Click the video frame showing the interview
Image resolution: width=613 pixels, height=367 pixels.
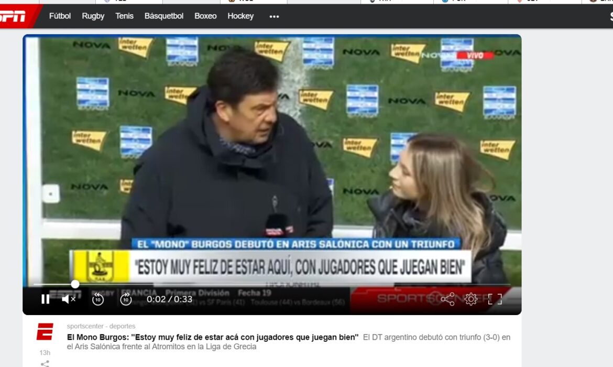click(271, 157)
